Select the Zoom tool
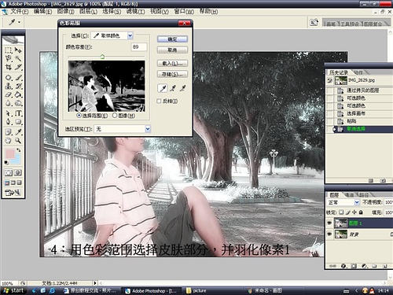The image size is (393, 295). pyautogui.click(x=18, y=141)
